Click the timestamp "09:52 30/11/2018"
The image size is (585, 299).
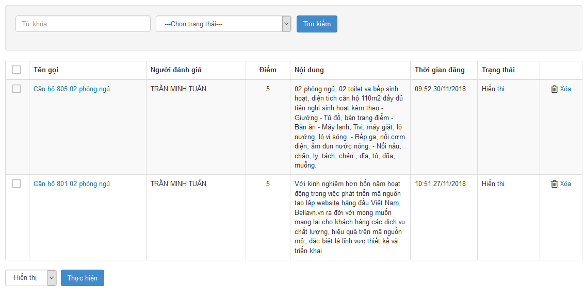tap(440, 89)
